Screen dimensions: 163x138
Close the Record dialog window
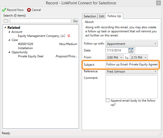[x=158, y=3]
